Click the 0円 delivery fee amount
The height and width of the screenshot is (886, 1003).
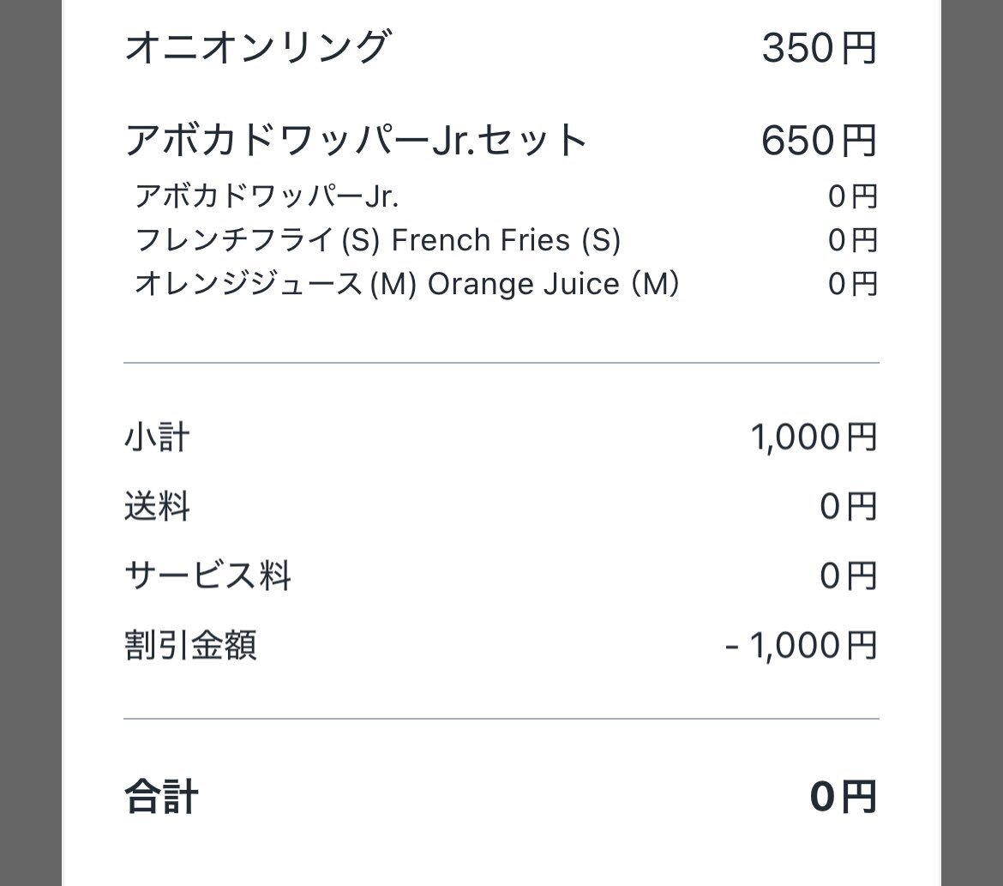pyautogui.click(x=848, y=506)
